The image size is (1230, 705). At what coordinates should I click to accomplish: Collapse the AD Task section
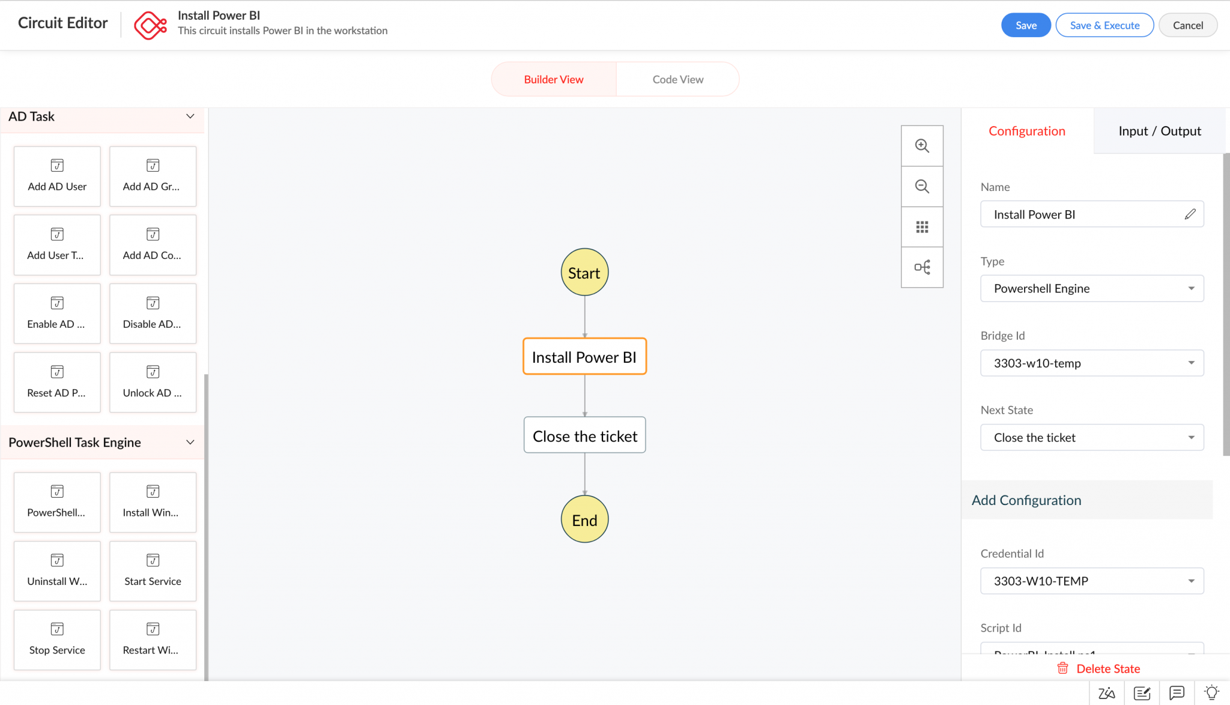point(190,116)
